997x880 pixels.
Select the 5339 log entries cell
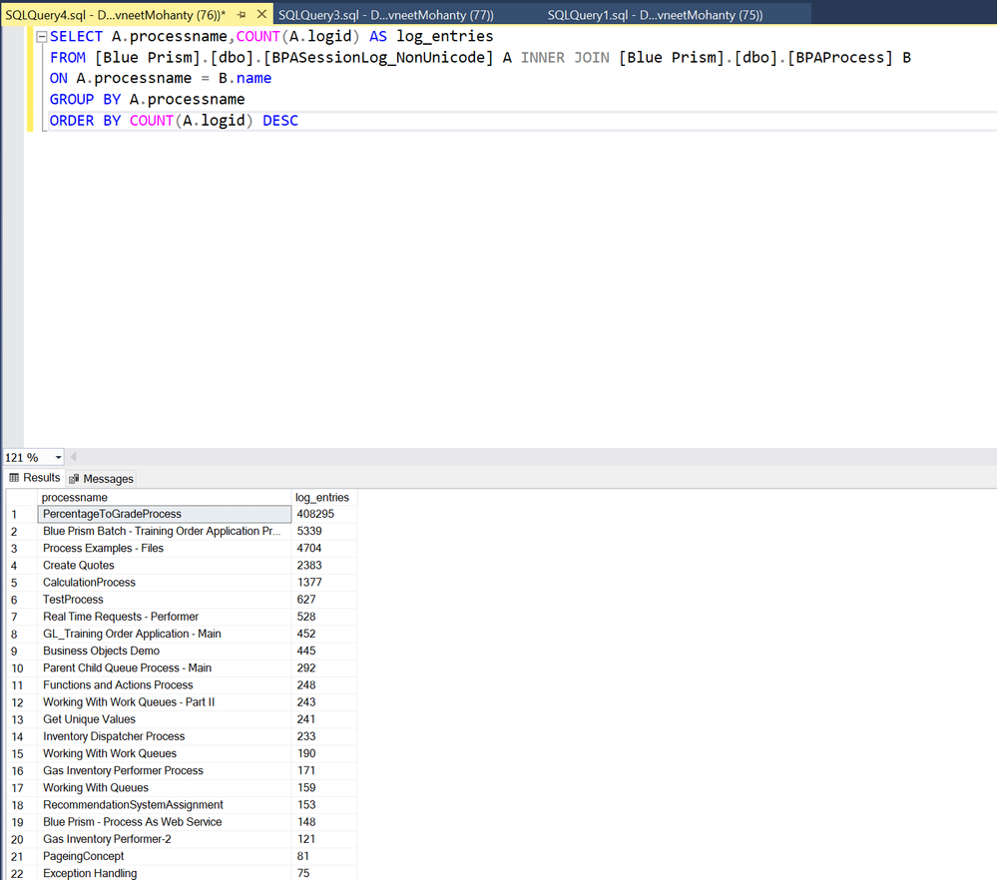tap(323, 531)
